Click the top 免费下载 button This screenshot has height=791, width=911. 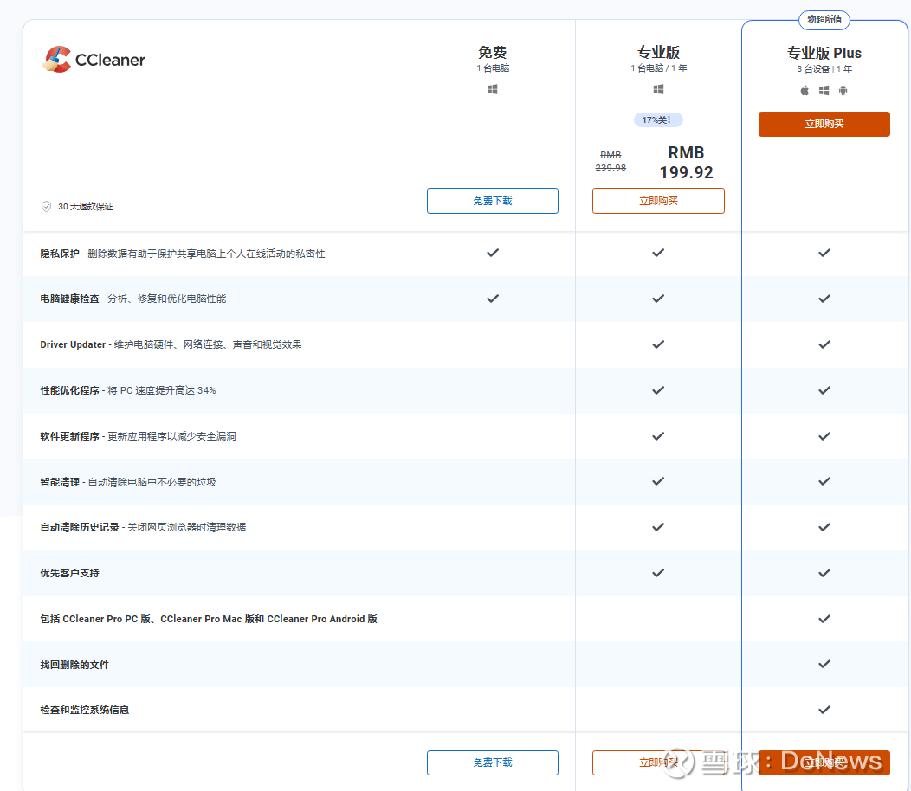point(493,201)
